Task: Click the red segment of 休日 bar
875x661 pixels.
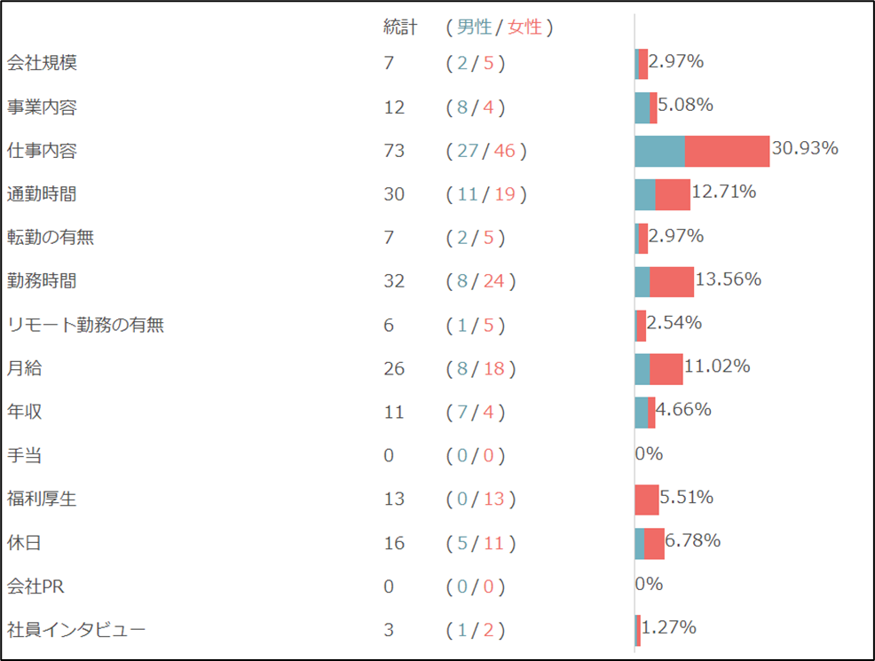Action: point(654,543)
